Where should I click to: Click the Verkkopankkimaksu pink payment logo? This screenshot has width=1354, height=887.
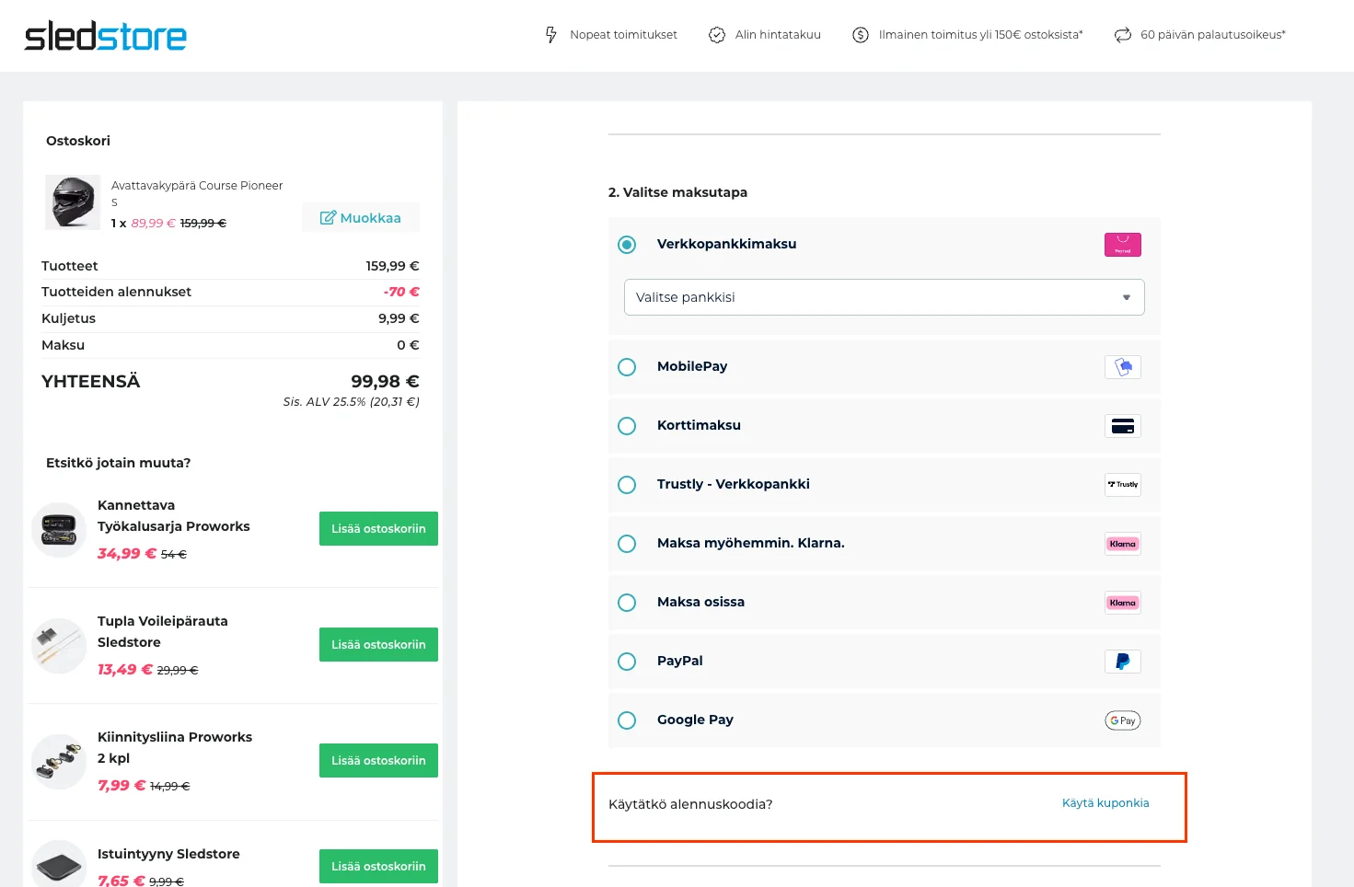1123,245
